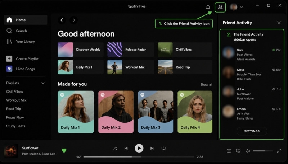Image resolution: width=288 pixels, height=164 pixels.
Task: Open the Daily Mix 4 card
Action: coord(195,112)
